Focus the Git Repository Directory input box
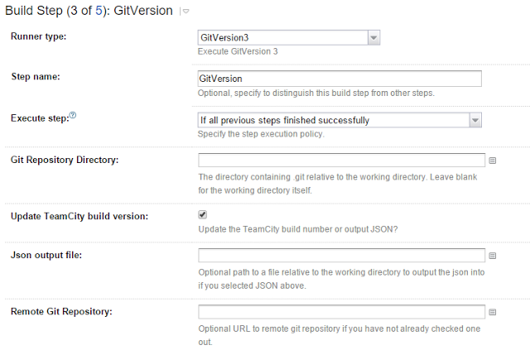 coord(341,161)
